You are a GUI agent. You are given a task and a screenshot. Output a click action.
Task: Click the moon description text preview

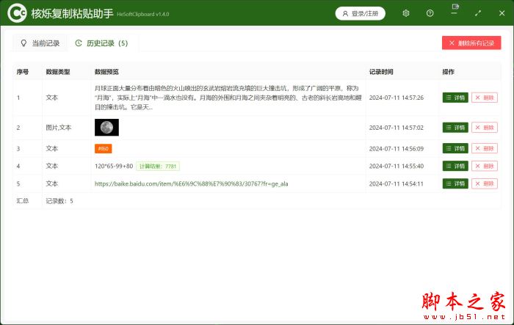(x=228, y=98)
